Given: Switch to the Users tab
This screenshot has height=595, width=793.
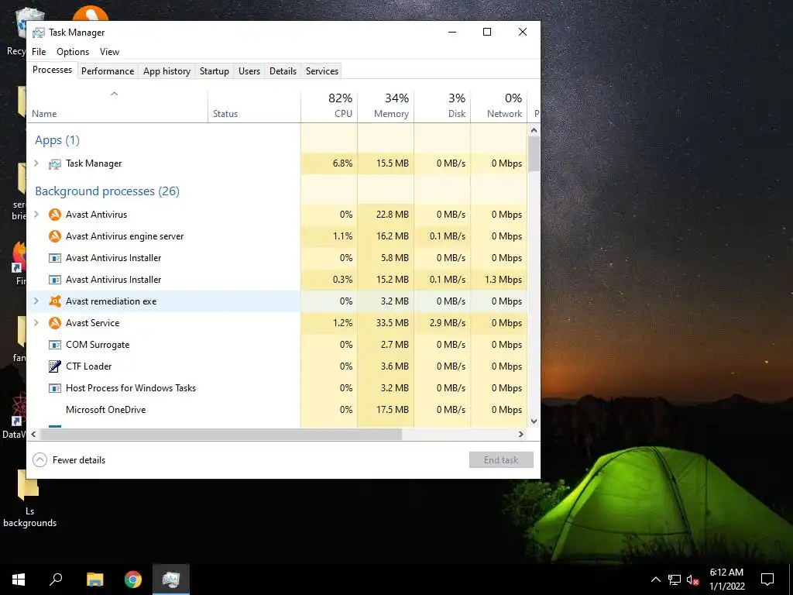Looking at the screenshot, I should tap(249, 71).
